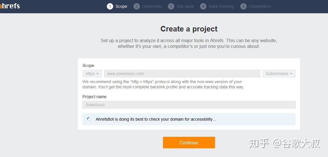Click the AhrefsBot accessibility check message

156,119
